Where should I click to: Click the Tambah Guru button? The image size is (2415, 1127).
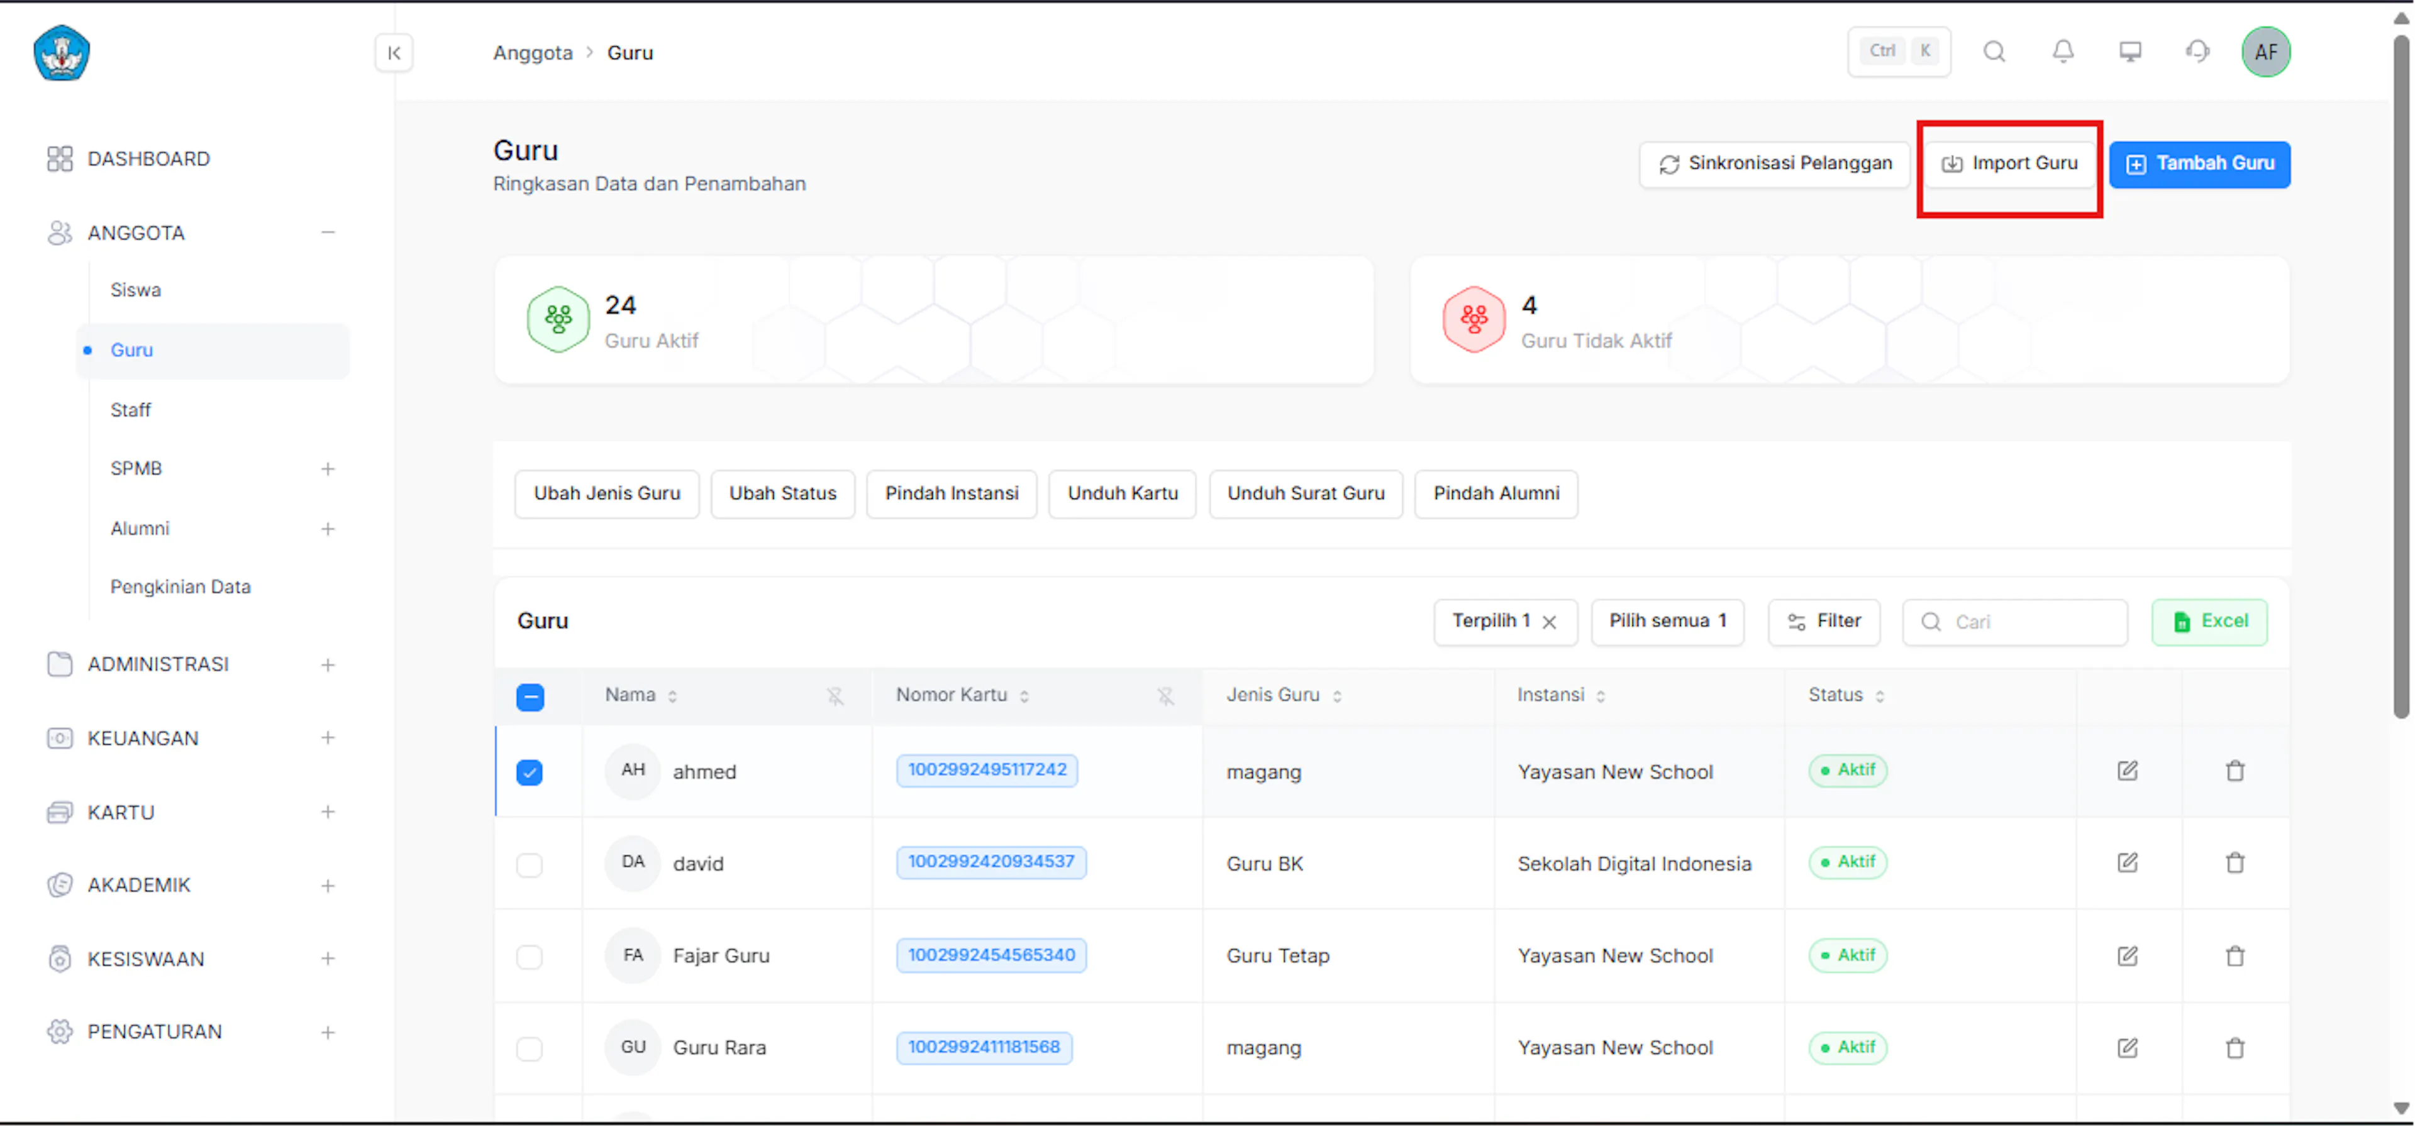tap(2199, 164)
